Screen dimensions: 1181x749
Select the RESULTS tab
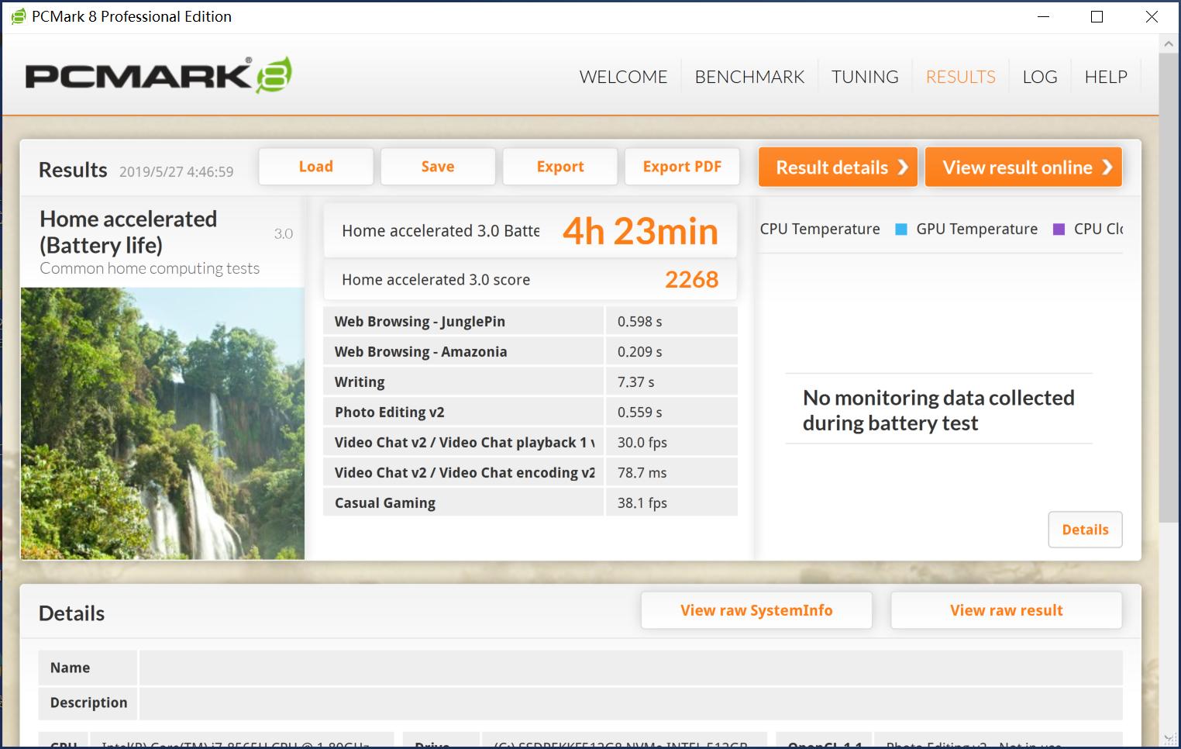[x=960, y=77]
